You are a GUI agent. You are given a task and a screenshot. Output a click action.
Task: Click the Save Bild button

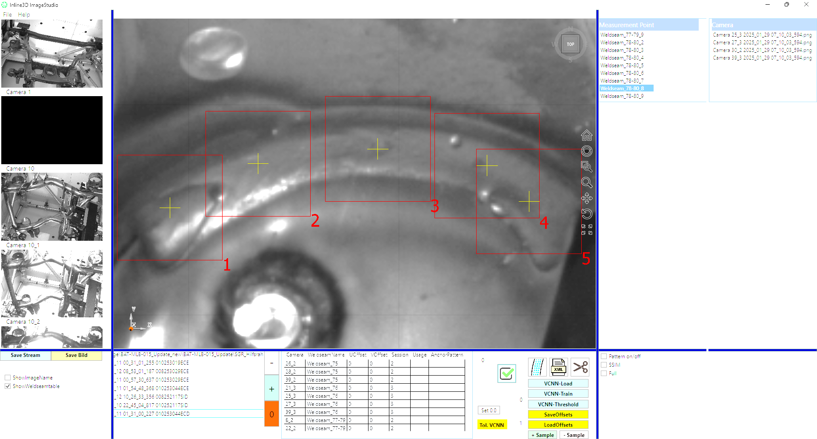point(77,355)
